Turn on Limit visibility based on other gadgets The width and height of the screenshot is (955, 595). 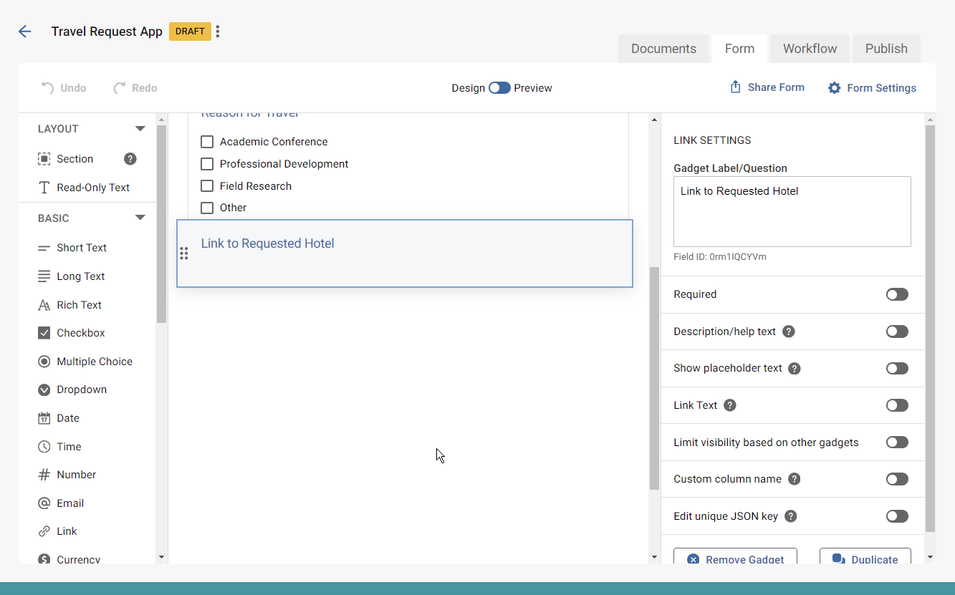pyautogui.click(x=896, y=442)
